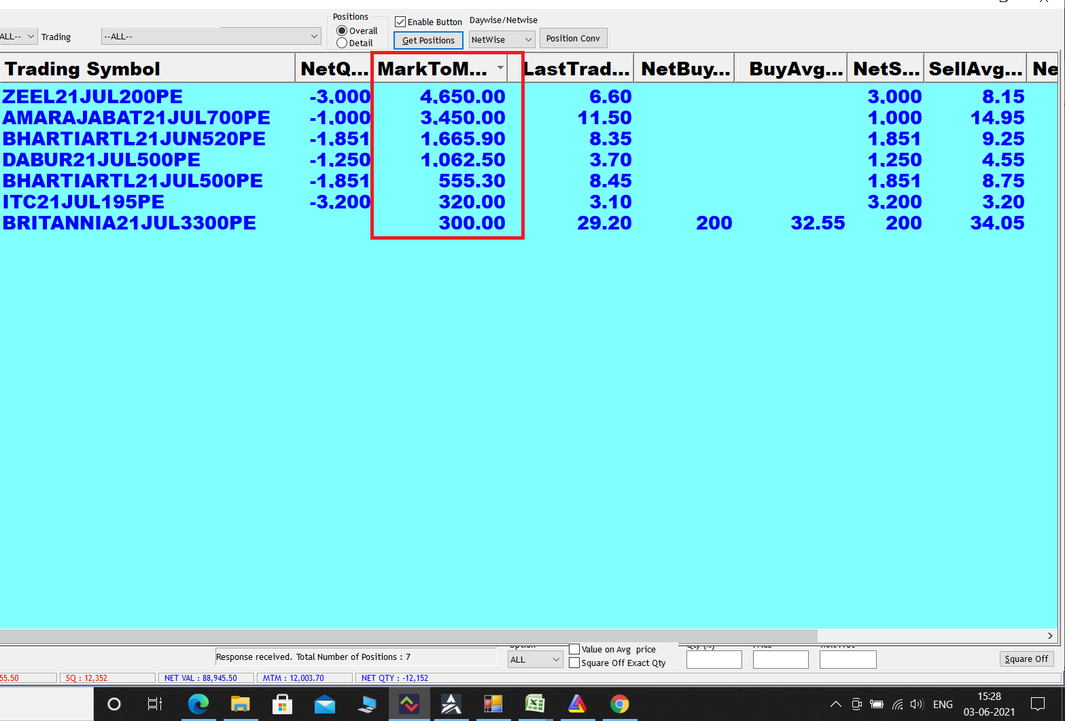Select the DABUR21JUL500PE row
This screenshot has width=1065, height=721.
tap(529, 160)
